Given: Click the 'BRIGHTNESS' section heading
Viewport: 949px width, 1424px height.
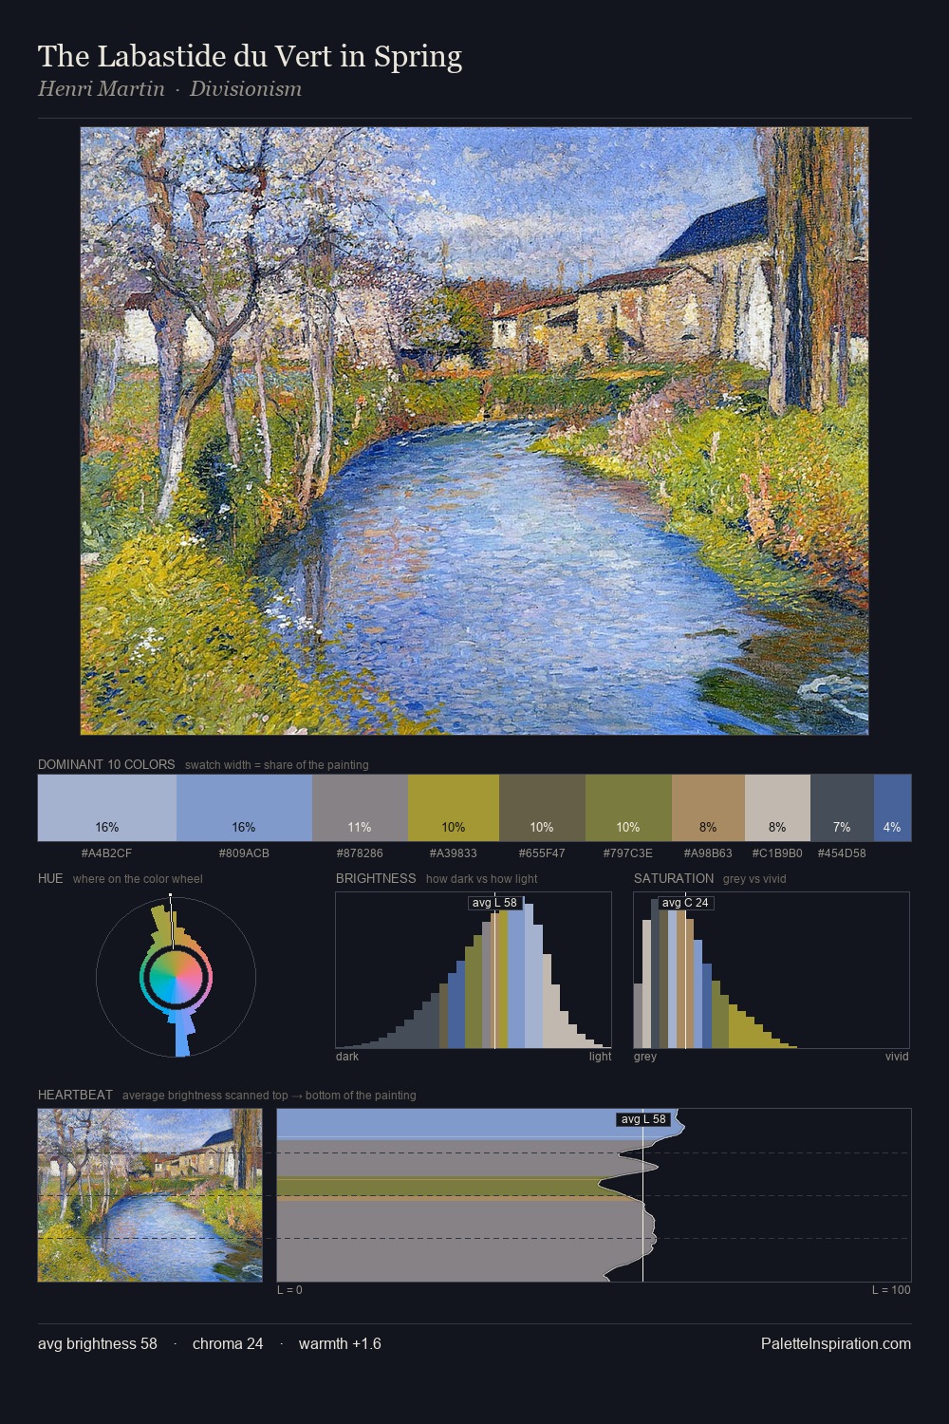Looking at the screenshot, I should tap(376, 878).
